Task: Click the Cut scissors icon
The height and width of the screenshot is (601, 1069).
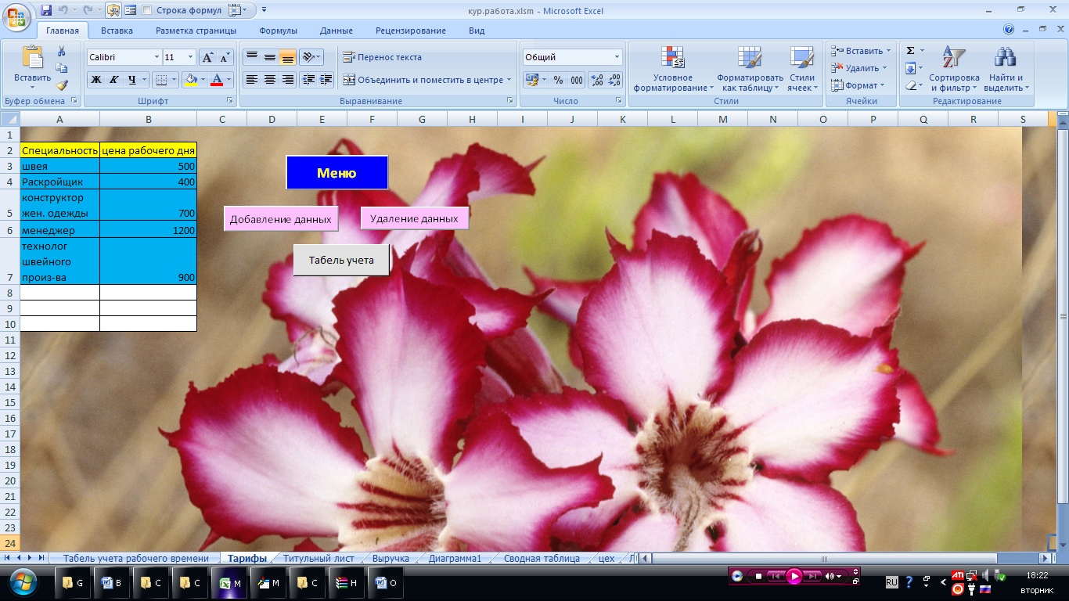Action: 62,51
